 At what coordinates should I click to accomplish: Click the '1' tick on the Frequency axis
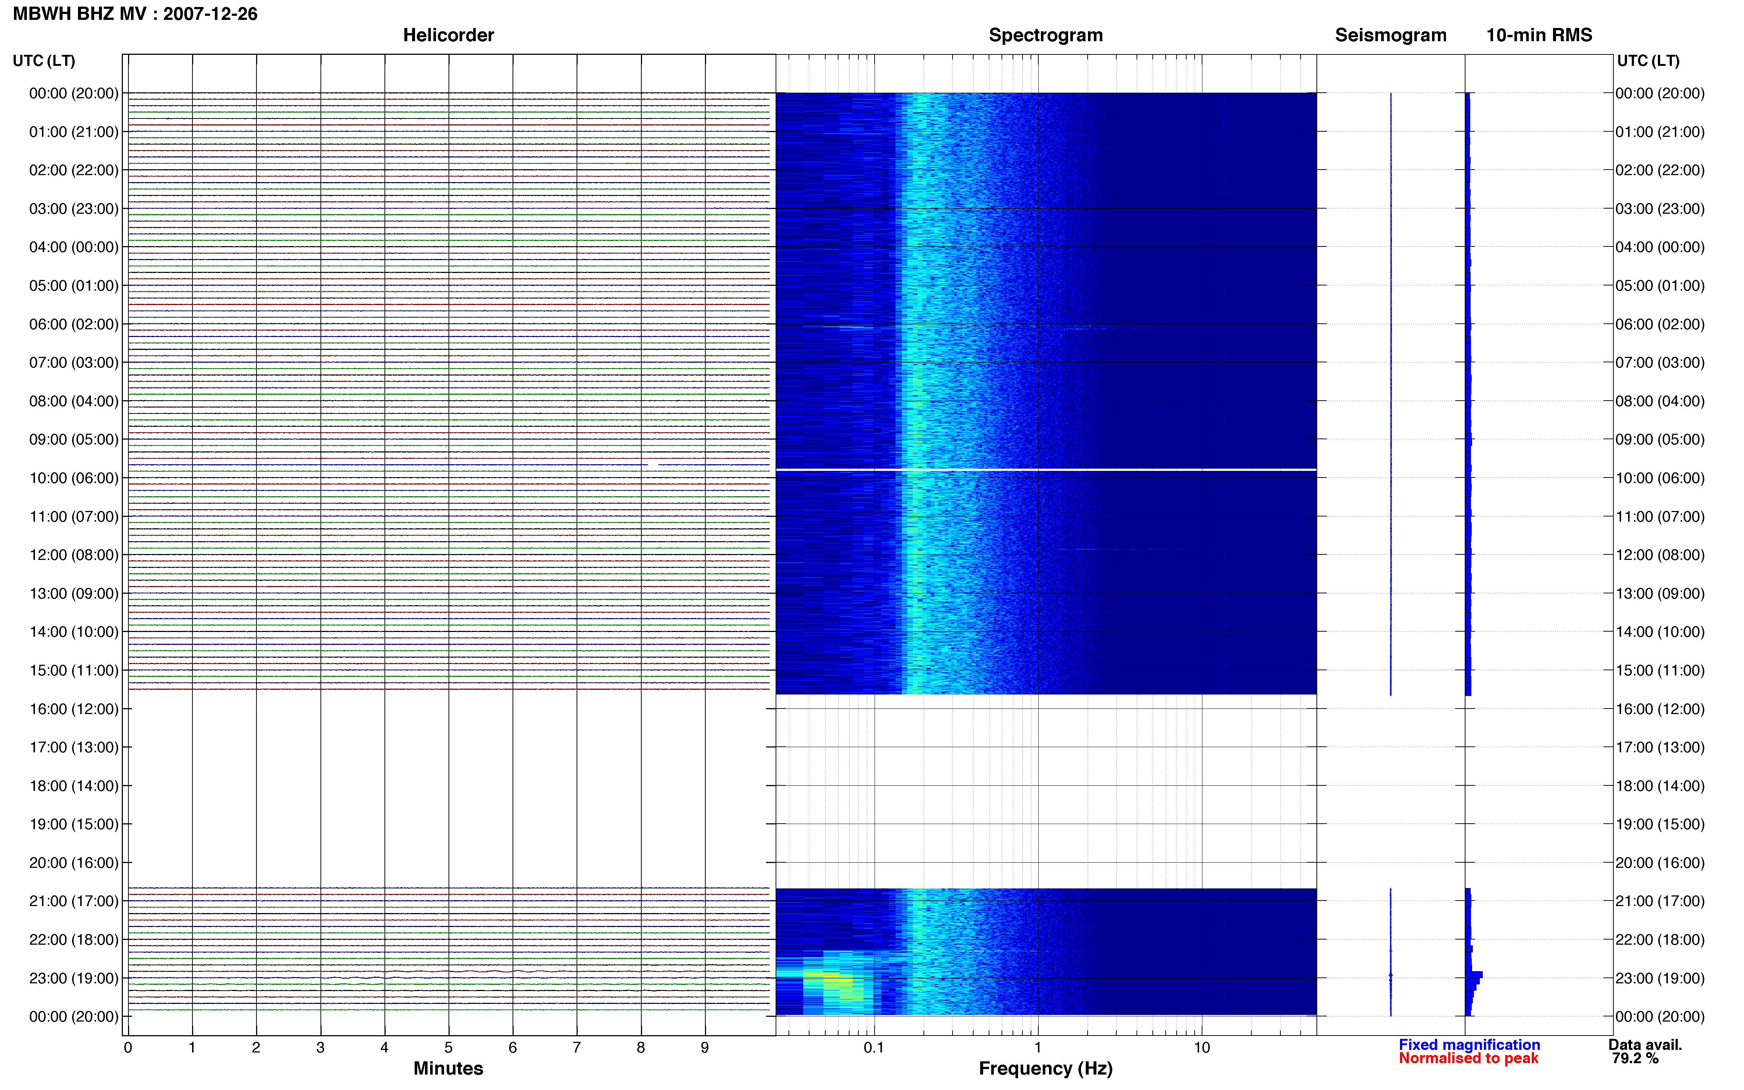click(x=1038, y=1048)
